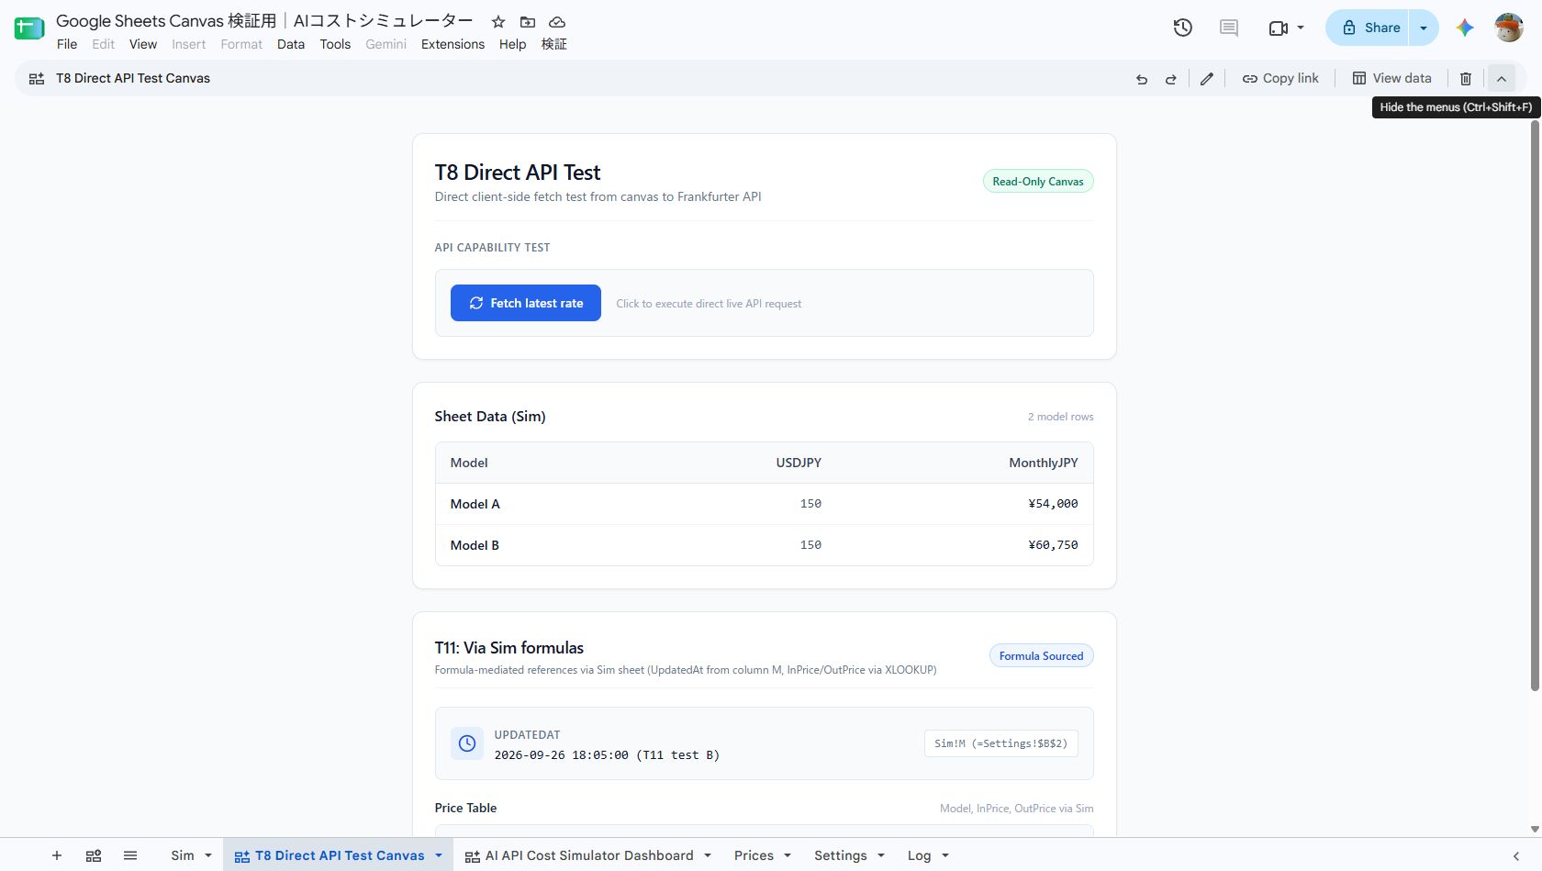Edit the canvas with pencil icon

click(1207, 79)
